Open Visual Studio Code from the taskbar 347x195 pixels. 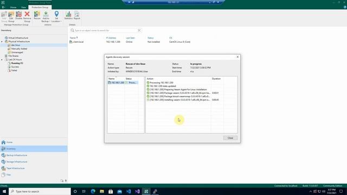[128, 191]
